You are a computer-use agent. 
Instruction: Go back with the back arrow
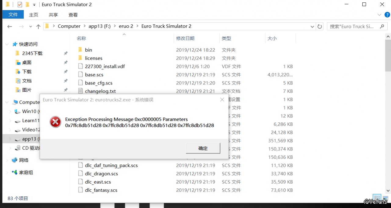pos(9,27)
